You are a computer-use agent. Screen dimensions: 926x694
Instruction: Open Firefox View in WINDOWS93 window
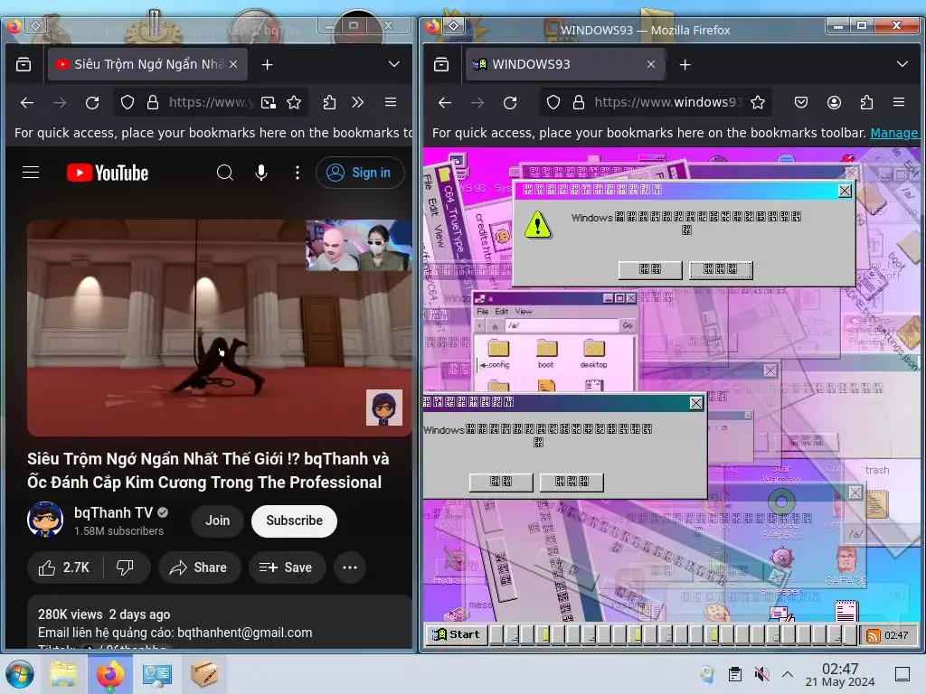441,64
